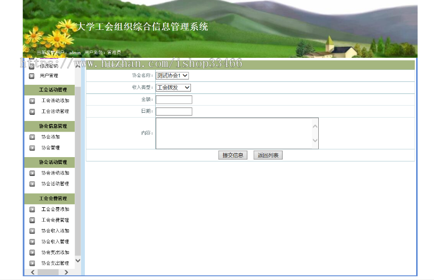Open the 收入类型 dropdown showing 工会拨发
The height and width of the screenshot is (280, 434).
pos(173,88)
